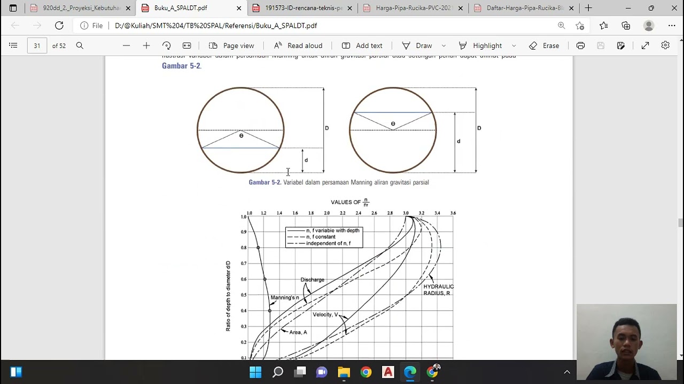Viewport: 684px width, 384px height.
Task: Click the Save as icon in PDF toolbar
Action: 620,46
